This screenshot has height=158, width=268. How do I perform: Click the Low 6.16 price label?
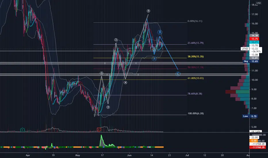[250, 116]
